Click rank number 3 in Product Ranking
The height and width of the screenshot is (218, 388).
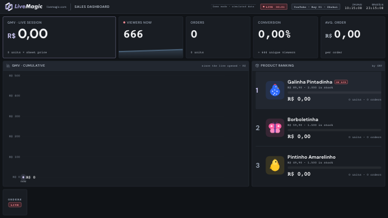[258, 165]
